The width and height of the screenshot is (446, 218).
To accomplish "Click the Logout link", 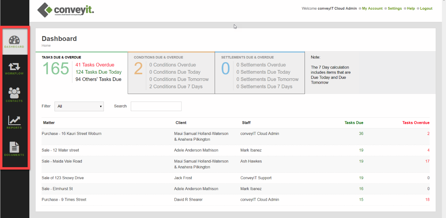I will click(426, 8).
